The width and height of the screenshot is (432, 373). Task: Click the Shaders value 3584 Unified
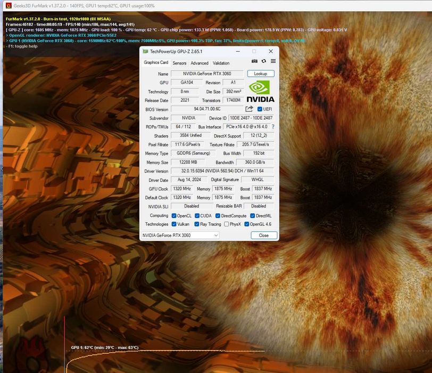pos(190,135)
